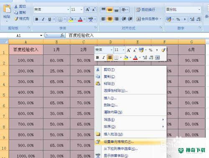
Task: Click Bold in the floating mini toolbar
Action: (x=97, y=57)
